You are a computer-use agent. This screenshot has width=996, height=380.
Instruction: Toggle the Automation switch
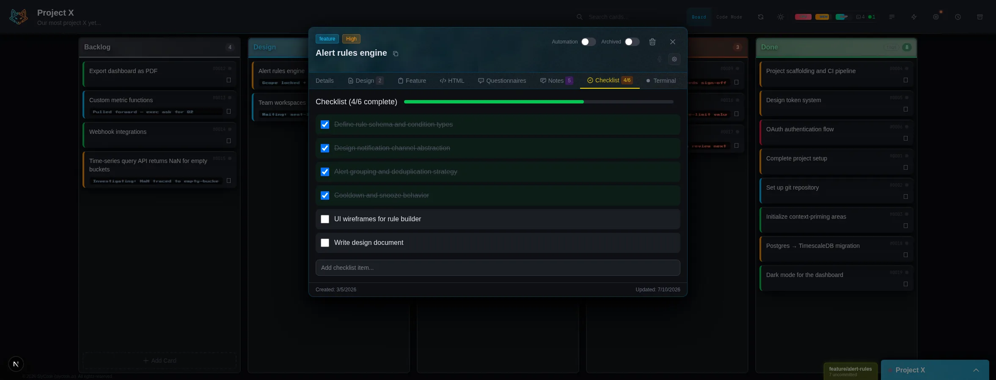[x=588, y=42]
